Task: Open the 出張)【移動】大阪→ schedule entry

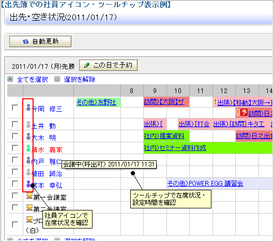Action: (x=245, y=102)
